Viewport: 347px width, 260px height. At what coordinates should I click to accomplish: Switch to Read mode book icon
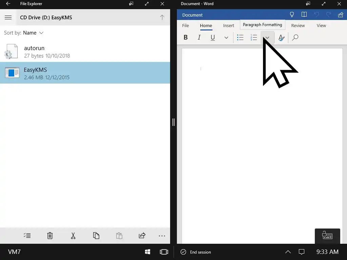click(x=304, y=15)
